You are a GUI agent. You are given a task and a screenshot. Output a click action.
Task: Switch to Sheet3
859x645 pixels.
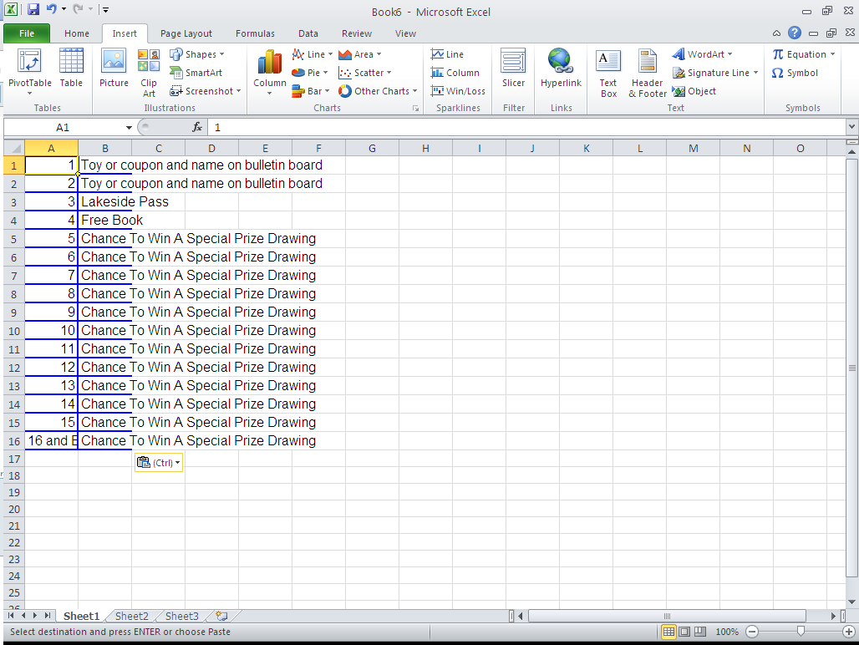tap(182, 616)
